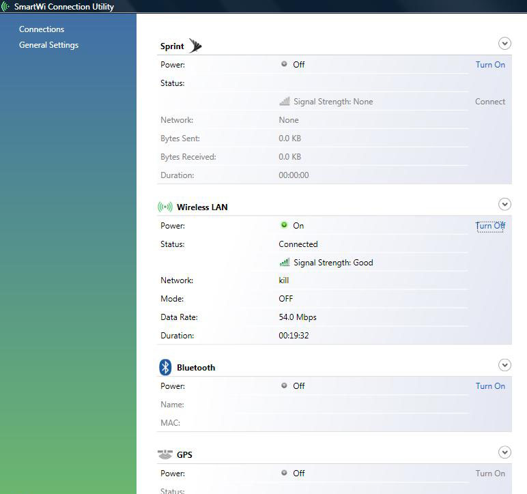Open the Connections page in sidebar
The image size is (527, 494).
tap(42, 29)
